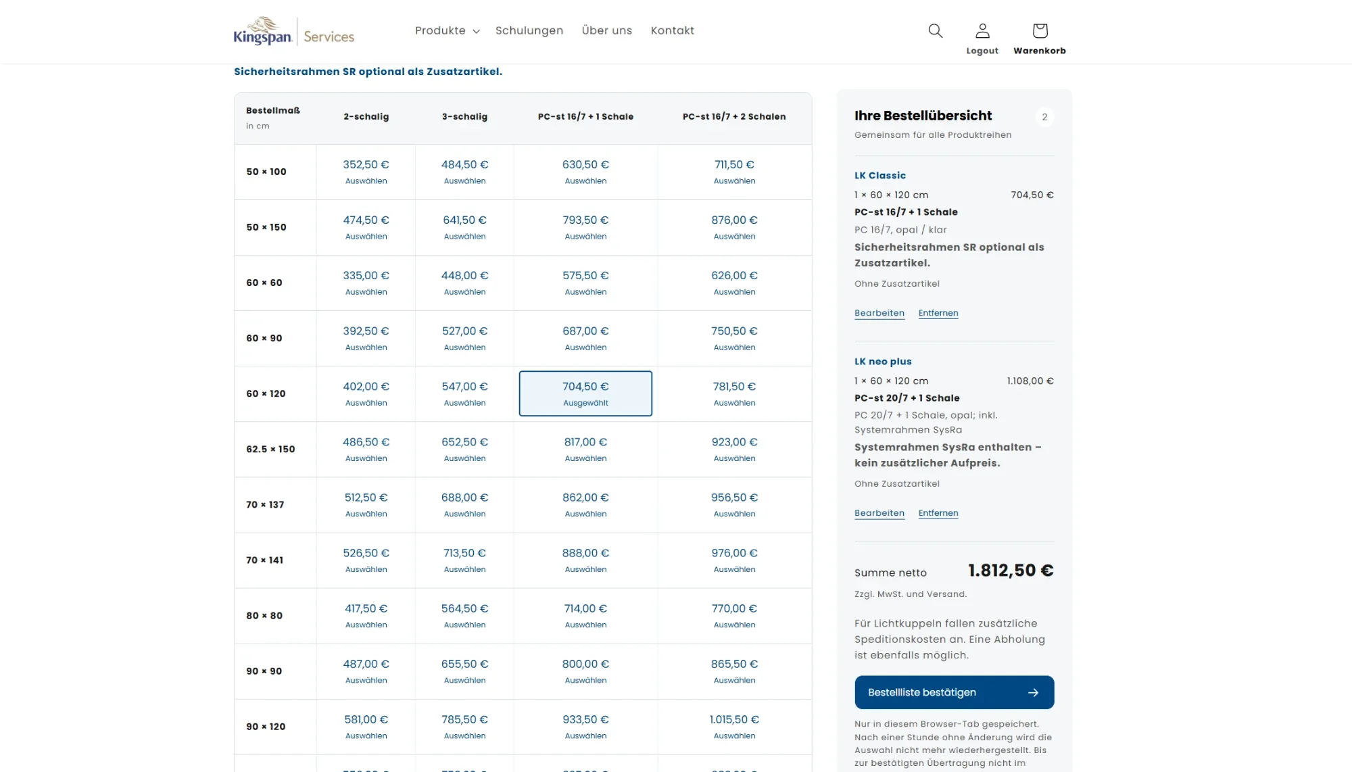Go to Über uns page
The height and width of the screenshot is (772, 1352).
click(607, 30)
